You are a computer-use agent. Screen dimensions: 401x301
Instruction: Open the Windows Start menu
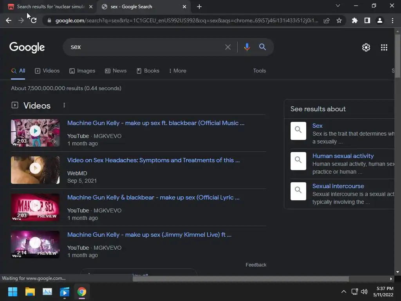coord(13,292)
